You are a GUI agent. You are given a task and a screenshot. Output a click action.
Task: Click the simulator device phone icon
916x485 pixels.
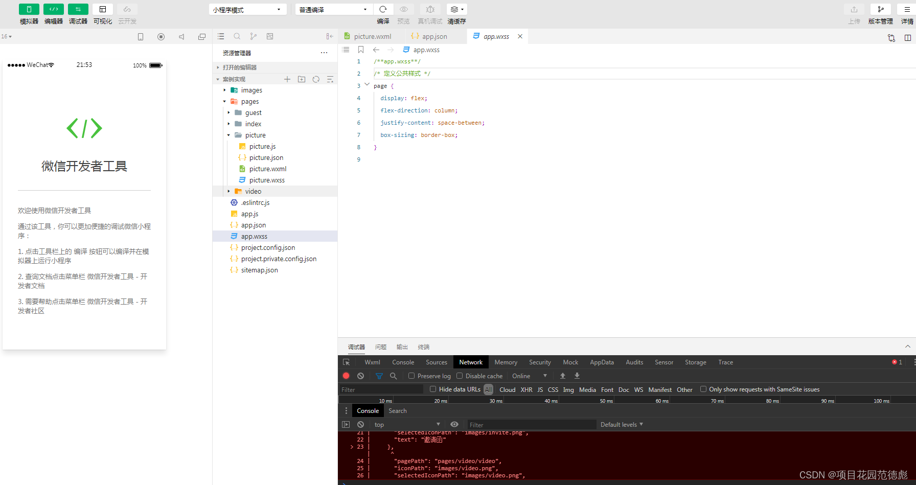coord(141,37)
